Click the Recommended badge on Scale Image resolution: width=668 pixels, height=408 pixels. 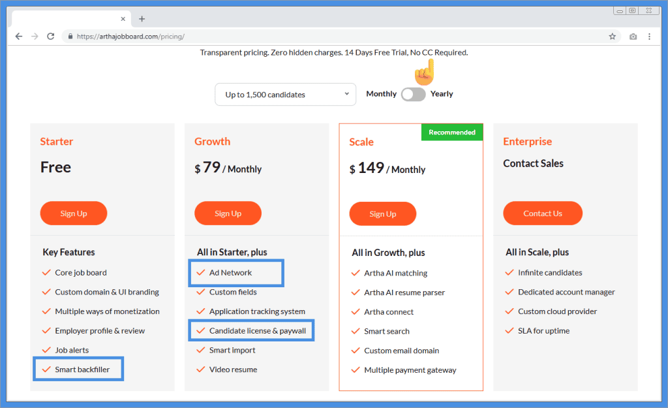(x=452, y=132)
